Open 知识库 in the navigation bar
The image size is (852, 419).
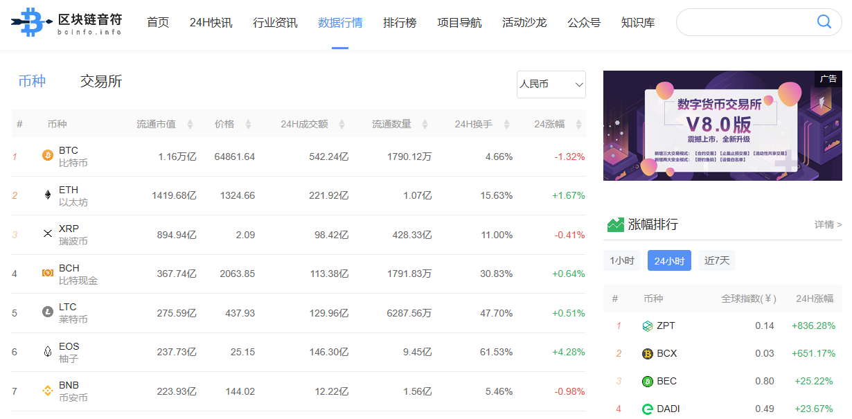(x=638, y=23)
